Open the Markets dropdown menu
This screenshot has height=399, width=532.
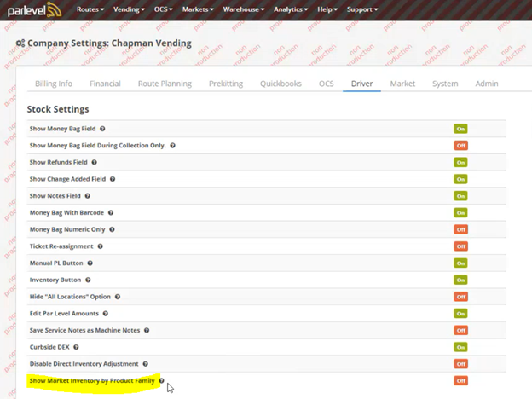pos(198,9)
